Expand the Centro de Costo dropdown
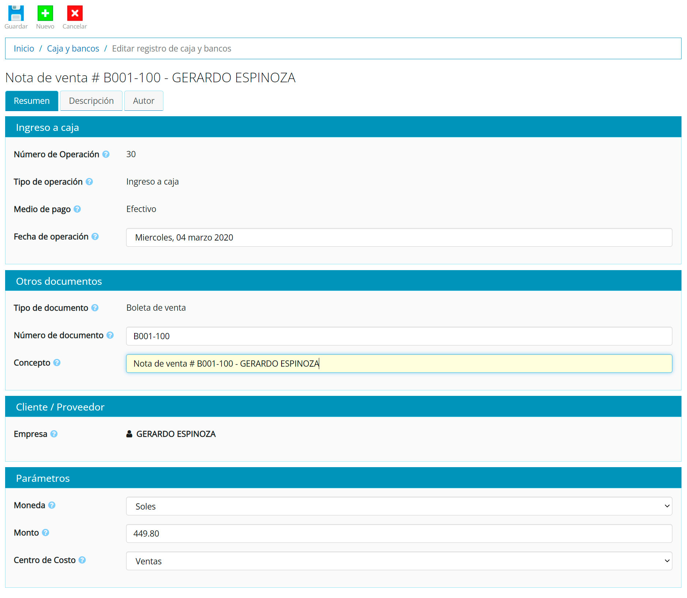Image resolution: width=687 pixels, height=598 pixels. point(399,561)
